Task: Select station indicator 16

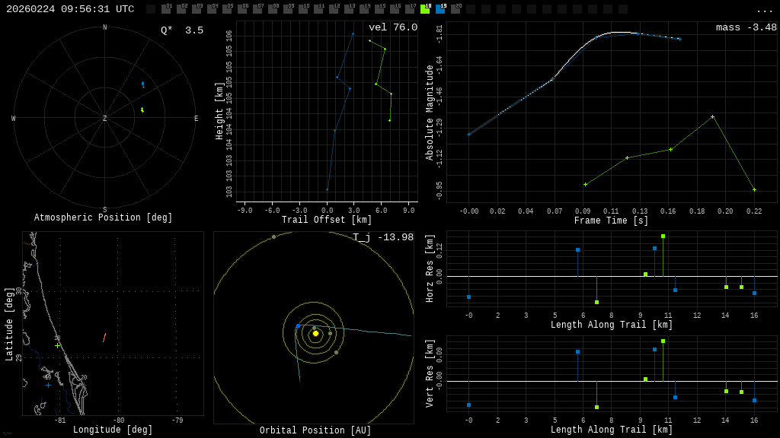Action: 395,8
